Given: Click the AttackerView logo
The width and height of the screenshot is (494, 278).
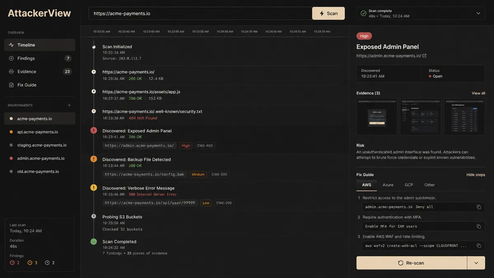Looking at the screenshot, I should coord(40,13).
